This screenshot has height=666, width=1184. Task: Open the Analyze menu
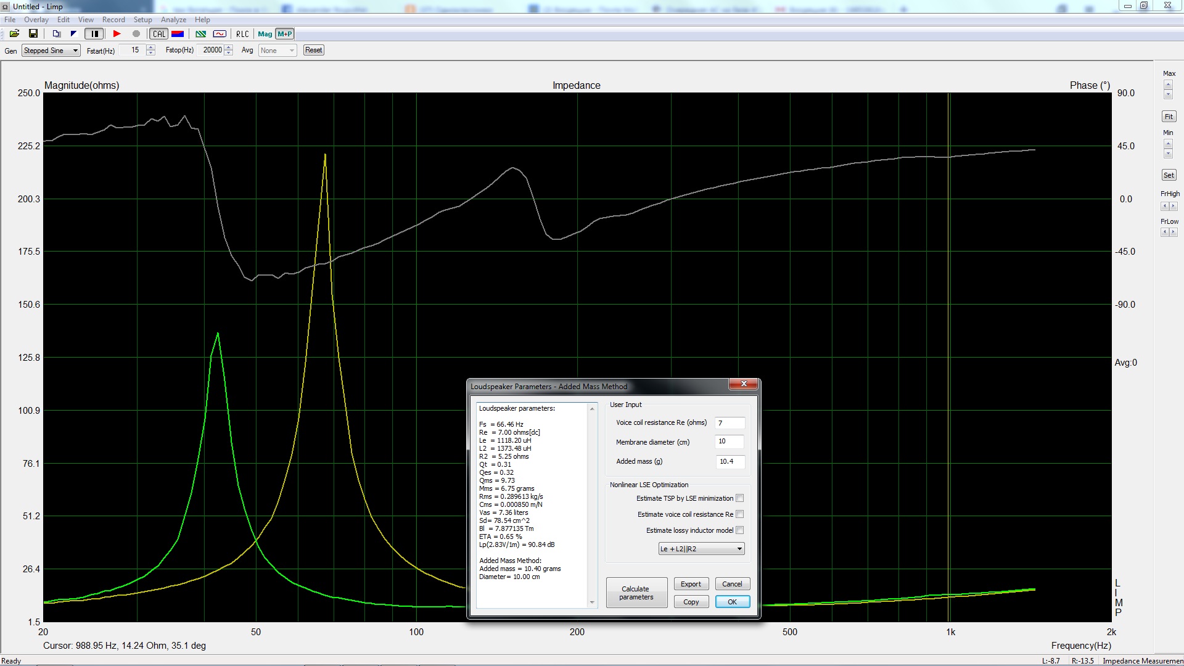coord(173,20)
